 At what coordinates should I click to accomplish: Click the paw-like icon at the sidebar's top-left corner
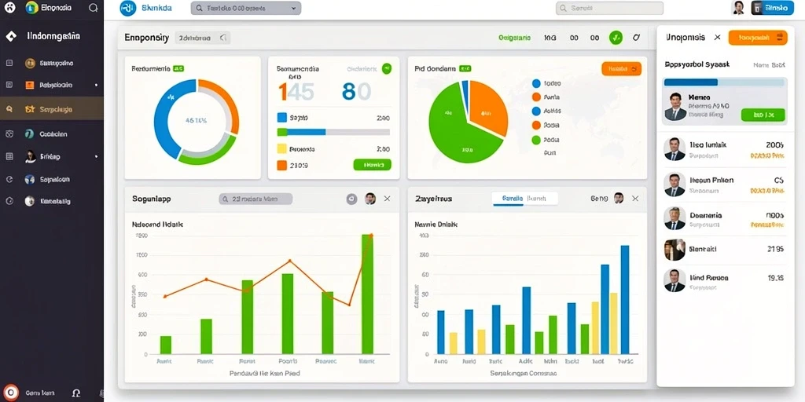9,8
